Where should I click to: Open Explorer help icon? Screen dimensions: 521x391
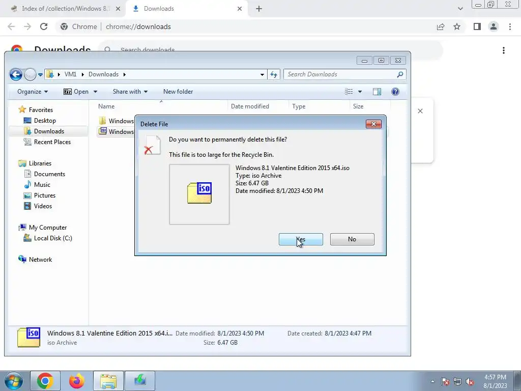coord(395,92)
